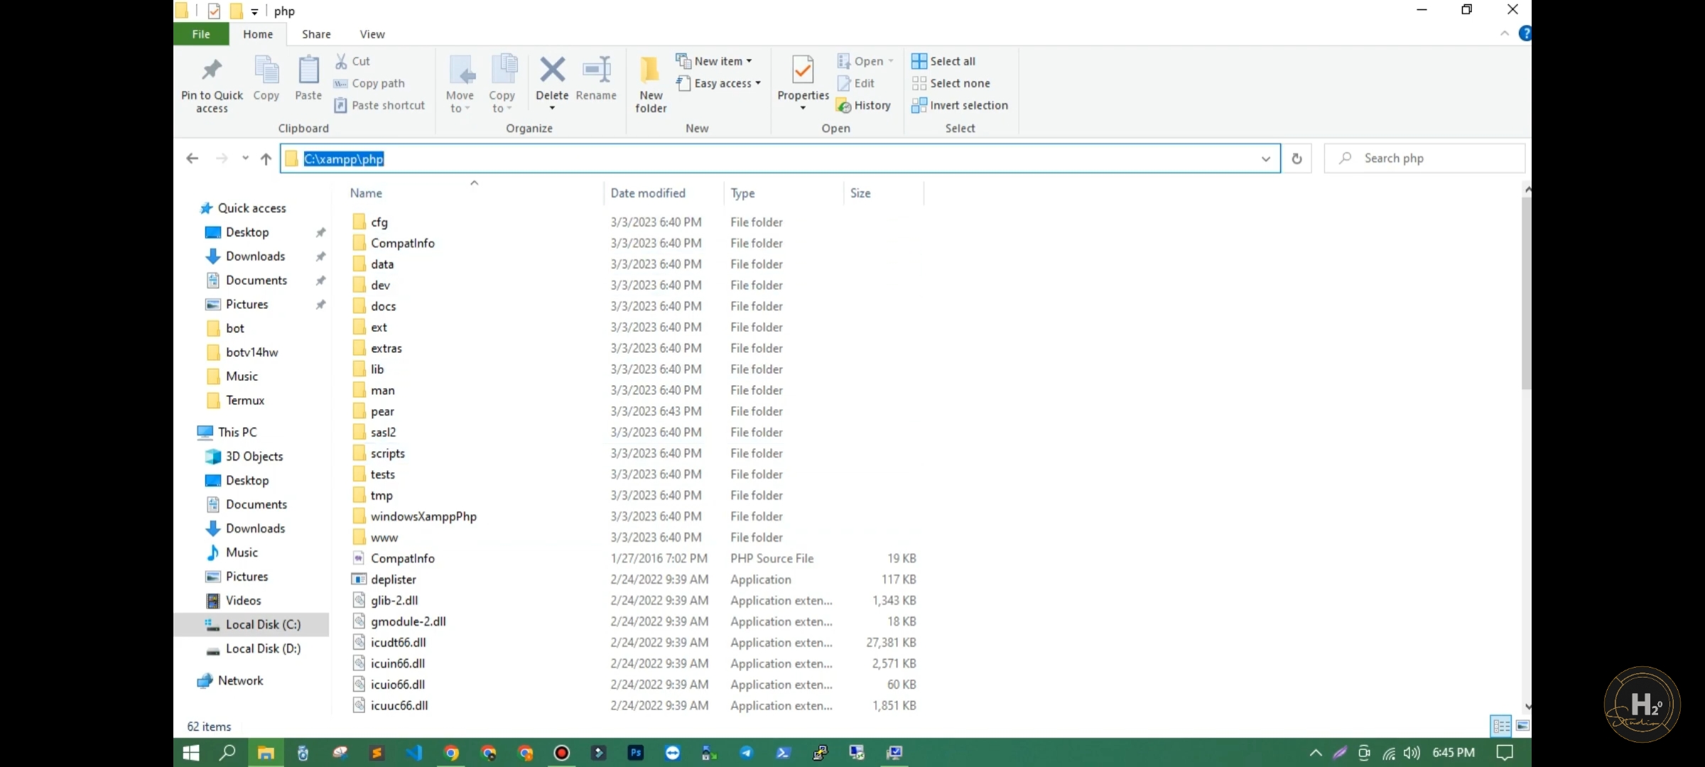Open the File menu tab
Screen dimensions: 1705x767
pyautogui.click(x=201, y=34)
